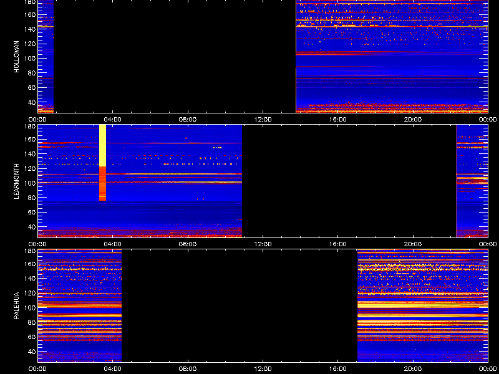499x374 pixels.
Task: Click the 180 frequency label on Learmonth axis
Action: coord(31,127)
